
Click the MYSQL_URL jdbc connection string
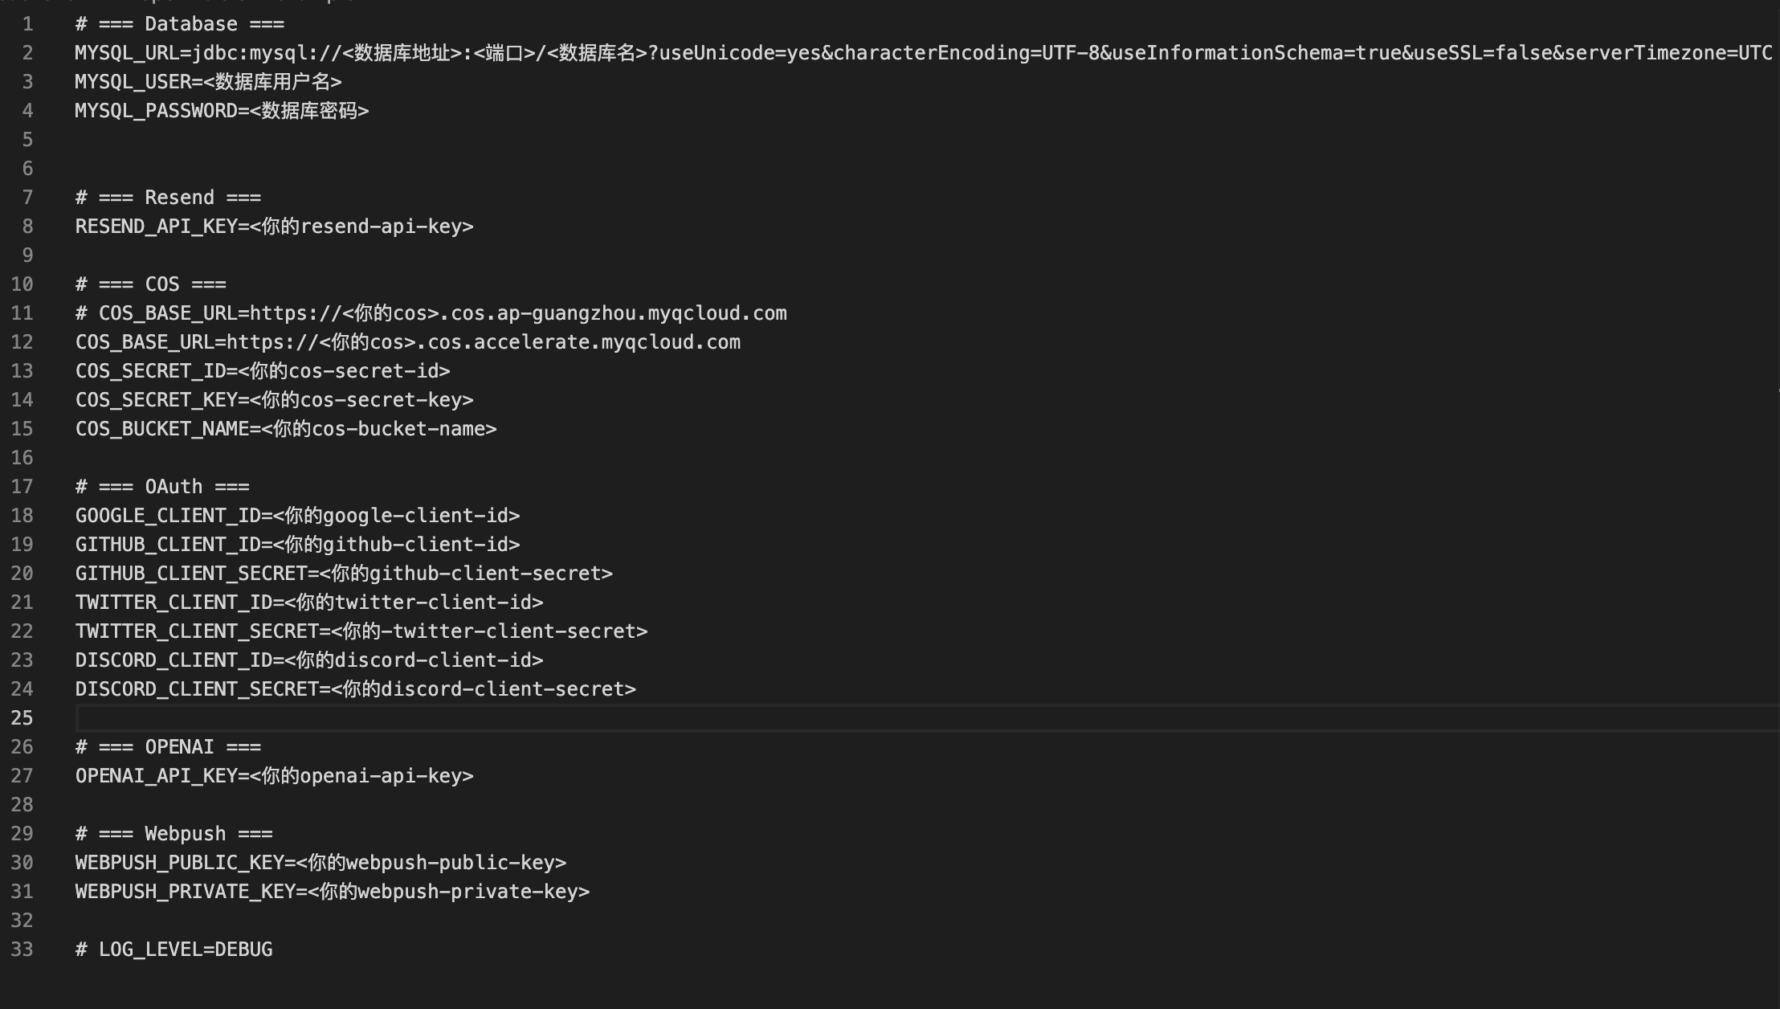(924, 53)
